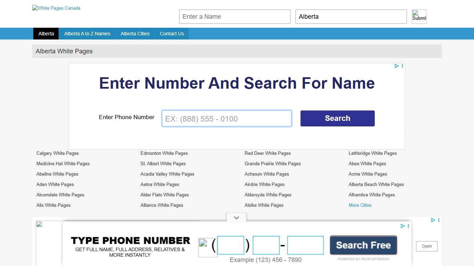Expand the chevron below the city list
The height and width of the screenshot is (266, 474).
coord(236,218)
